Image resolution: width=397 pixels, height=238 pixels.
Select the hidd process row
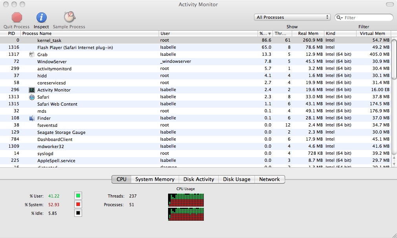pos(196,76)
